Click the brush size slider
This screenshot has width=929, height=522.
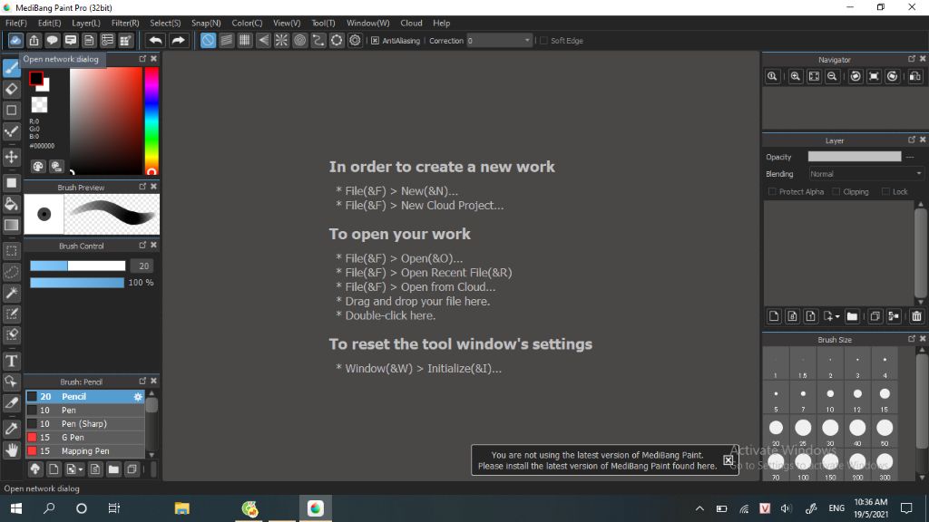coord(78,266)
